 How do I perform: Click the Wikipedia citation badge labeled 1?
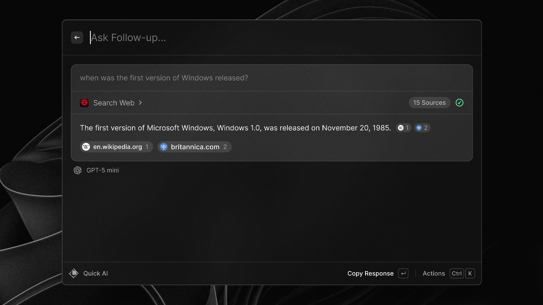click(404, 128)
